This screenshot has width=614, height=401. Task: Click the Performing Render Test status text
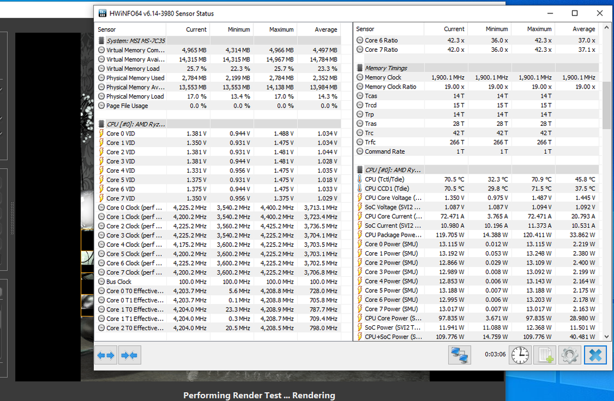click(x=259, y=395)
